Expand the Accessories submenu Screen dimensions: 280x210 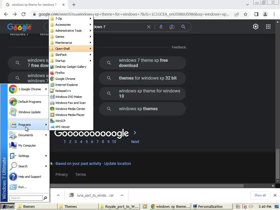pos(71,25)
